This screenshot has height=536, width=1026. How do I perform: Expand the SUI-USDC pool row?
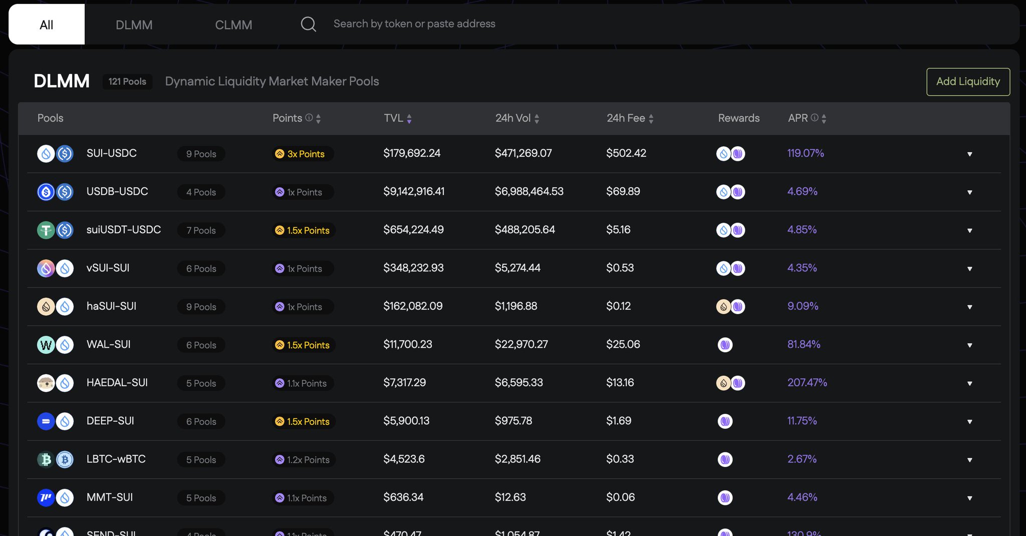[x=969, y=154]
